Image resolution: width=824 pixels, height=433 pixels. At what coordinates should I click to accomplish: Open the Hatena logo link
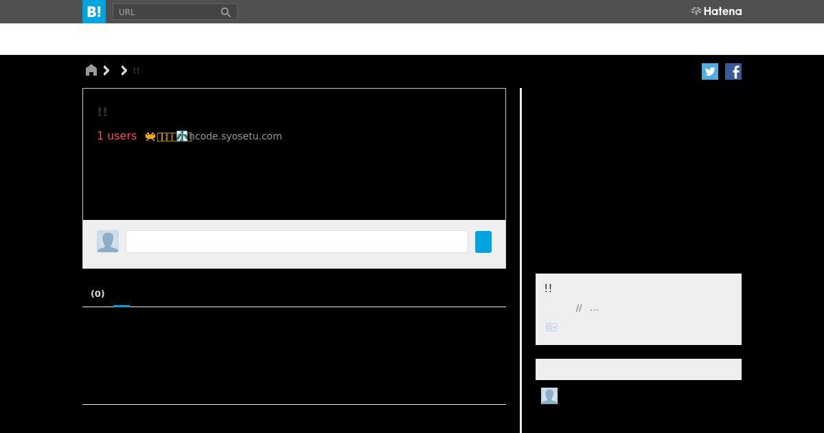[x=716, y=11]
